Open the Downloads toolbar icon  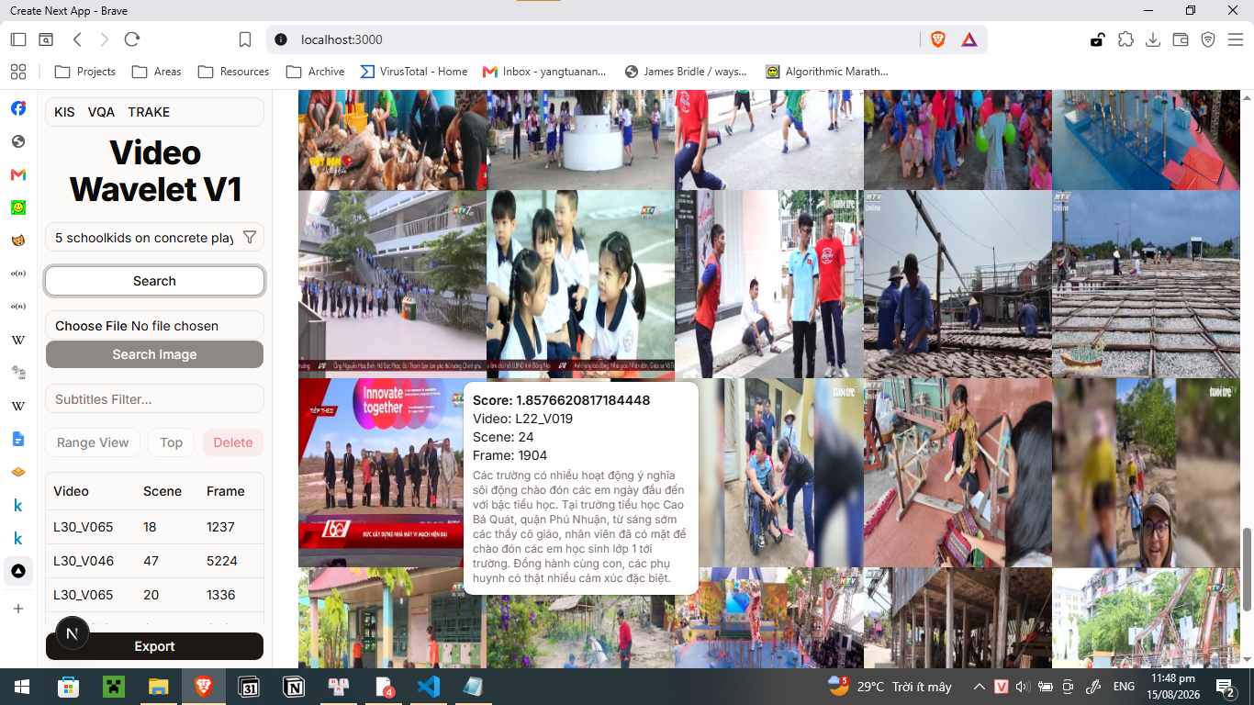point(1154,39)
